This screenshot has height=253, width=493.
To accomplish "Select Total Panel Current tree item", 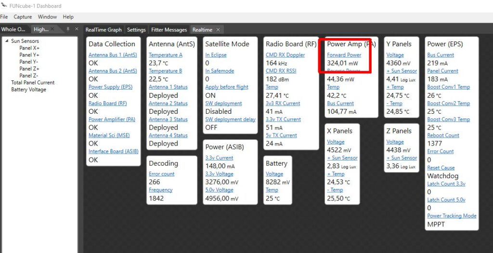I will pos(33,82).
